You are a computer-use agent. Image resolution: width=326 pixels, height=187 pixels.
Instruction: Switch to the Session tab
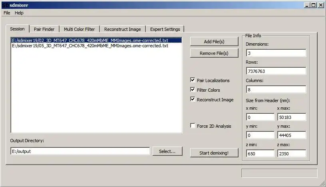tap(17, 29)
